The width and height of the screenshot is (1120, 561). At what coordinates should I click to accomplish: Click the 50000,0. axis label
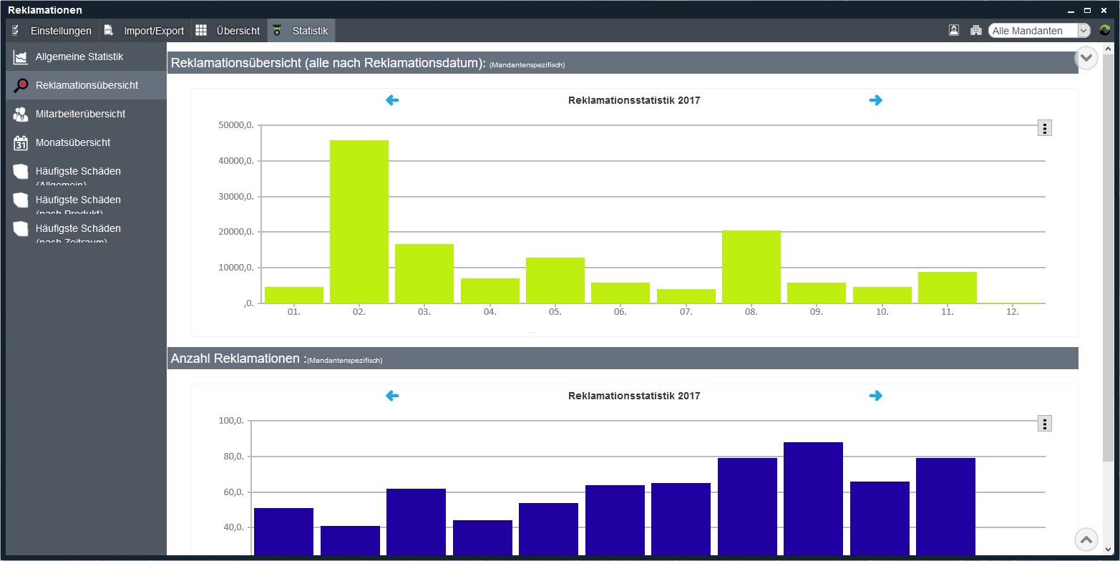coord(236,125)
